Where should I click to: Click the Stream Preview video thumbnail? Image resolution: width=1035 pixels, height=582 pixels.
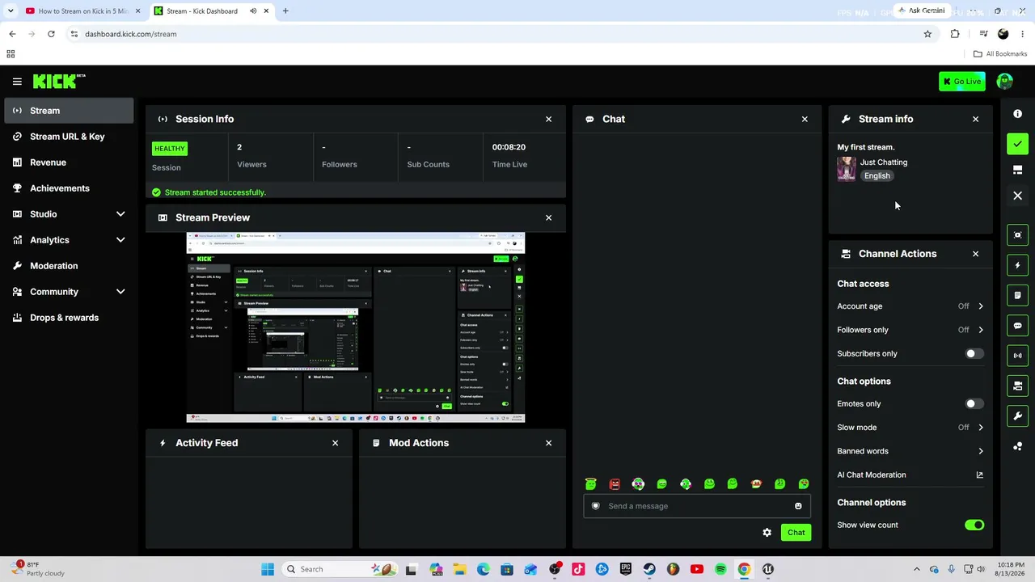[356, 327]
